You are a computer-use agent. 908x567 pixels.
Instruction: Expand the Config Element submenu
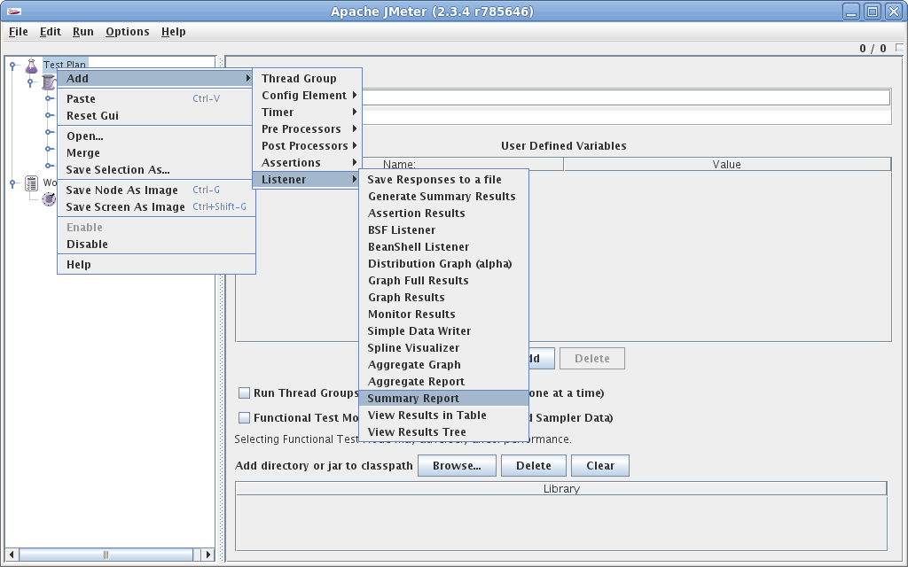tap(308, 96)
